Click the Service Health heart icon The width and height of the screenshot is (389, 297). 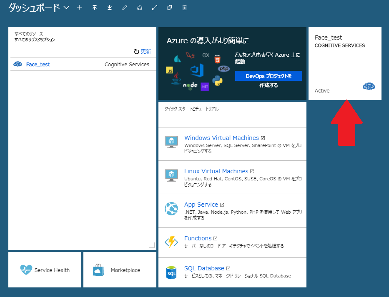26,270
